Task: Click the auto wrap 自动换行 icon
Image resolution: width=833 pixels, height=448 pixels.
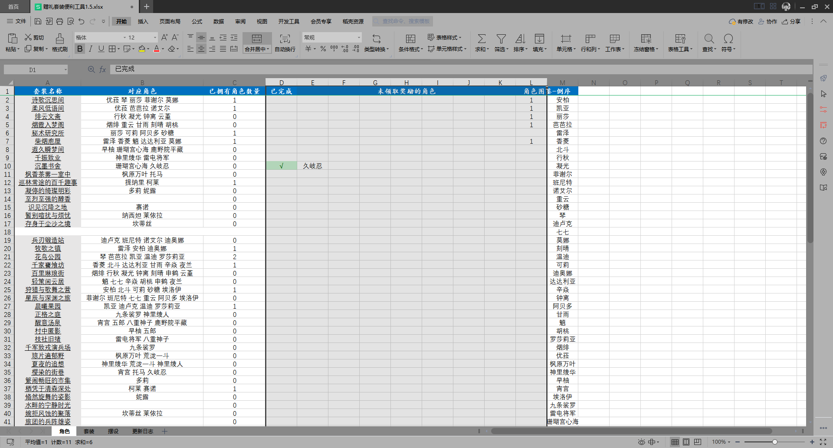Action: point(285,39)
